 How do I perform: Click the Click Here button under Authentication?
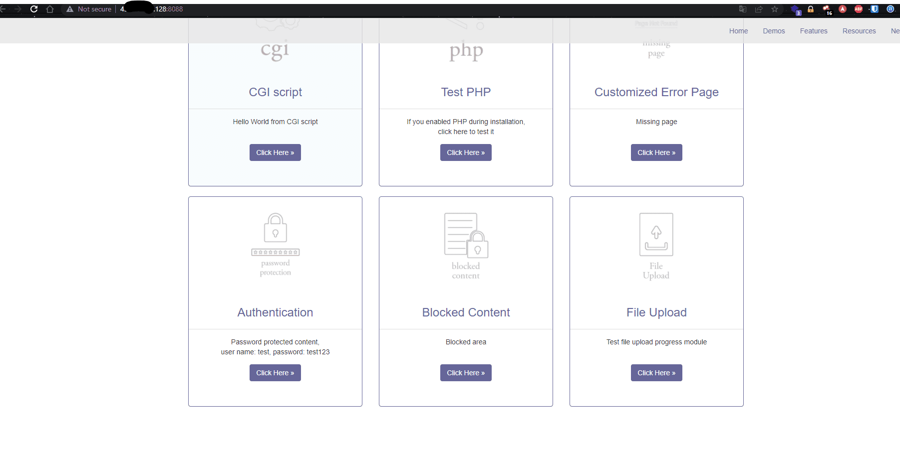pyautogui.click(x=275, y=372)
